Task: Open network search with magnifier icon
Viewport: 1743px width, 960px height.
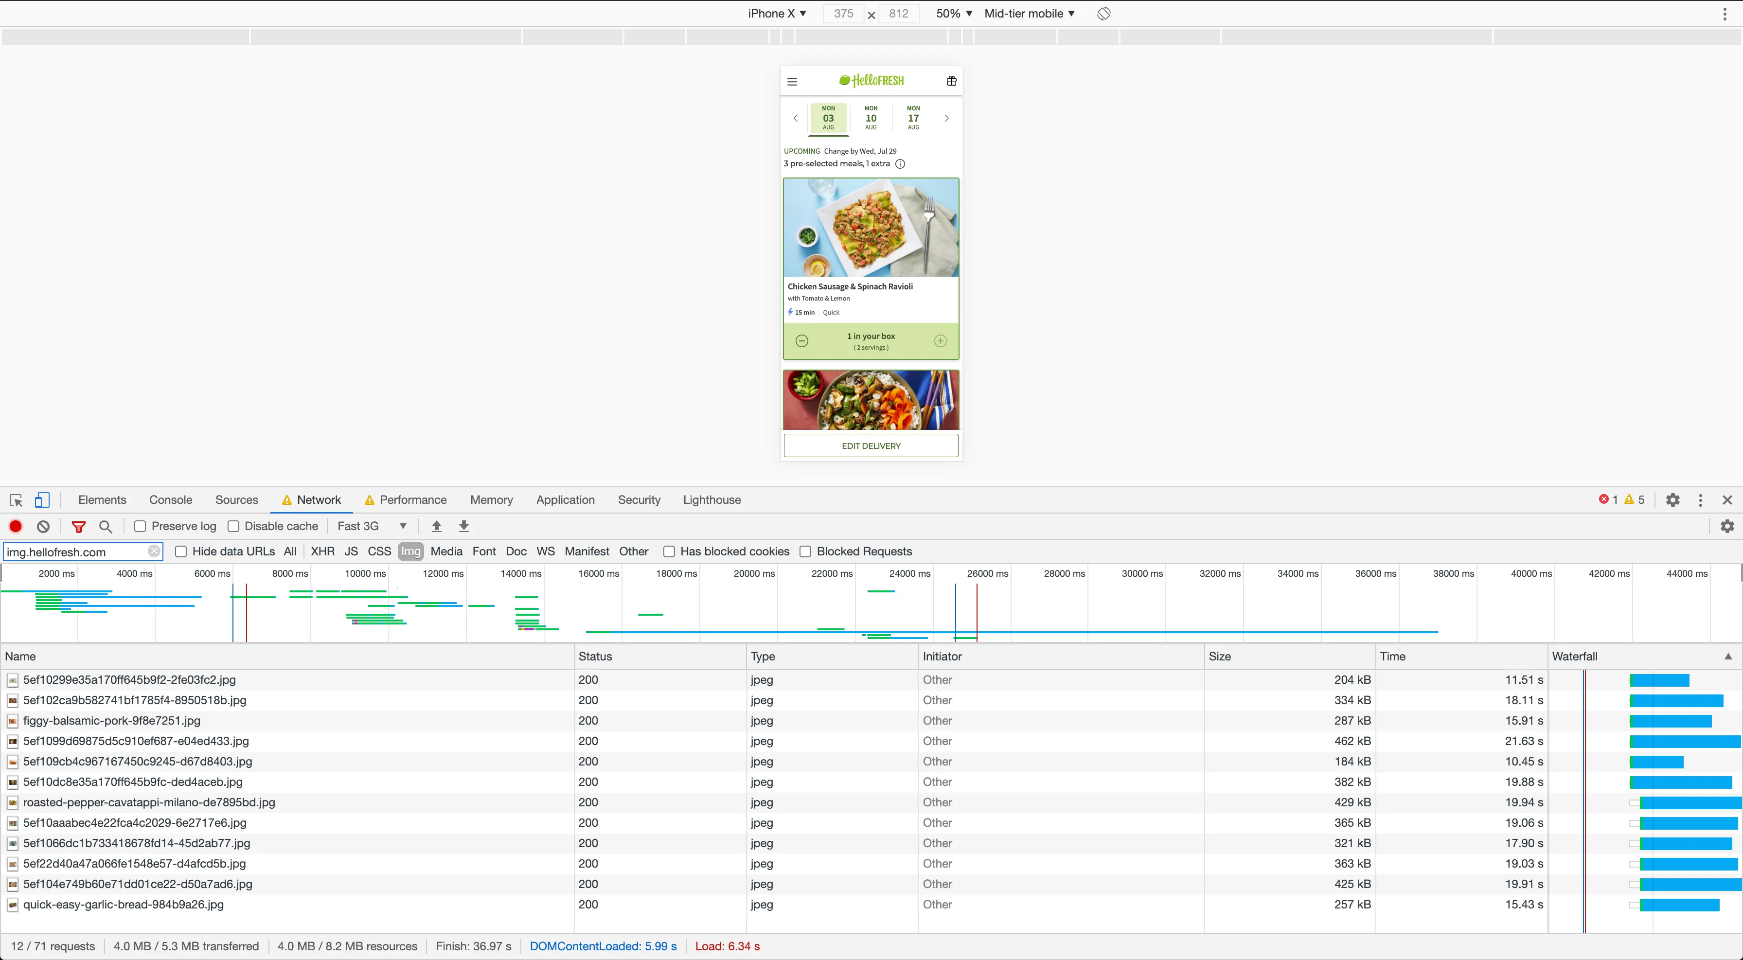Action: click(106, 526)
